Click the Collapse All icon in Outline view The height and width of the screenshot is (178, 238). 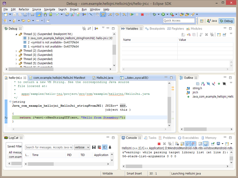point(198,84)
